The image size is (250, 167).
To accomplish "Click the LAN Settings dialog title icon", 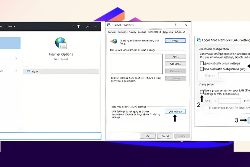I will click(x=199, y=40).
